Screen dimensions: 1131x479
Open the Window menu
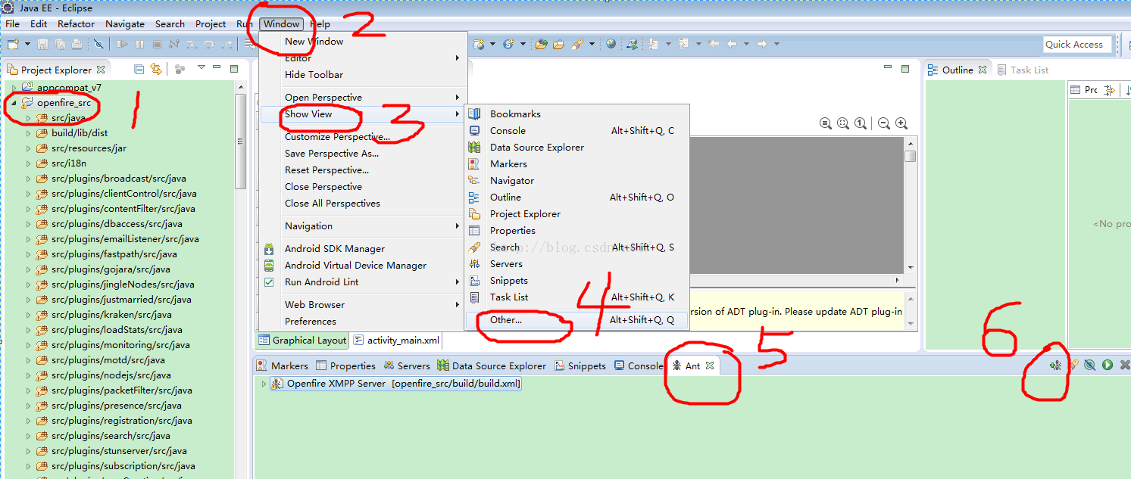point(281,24)
